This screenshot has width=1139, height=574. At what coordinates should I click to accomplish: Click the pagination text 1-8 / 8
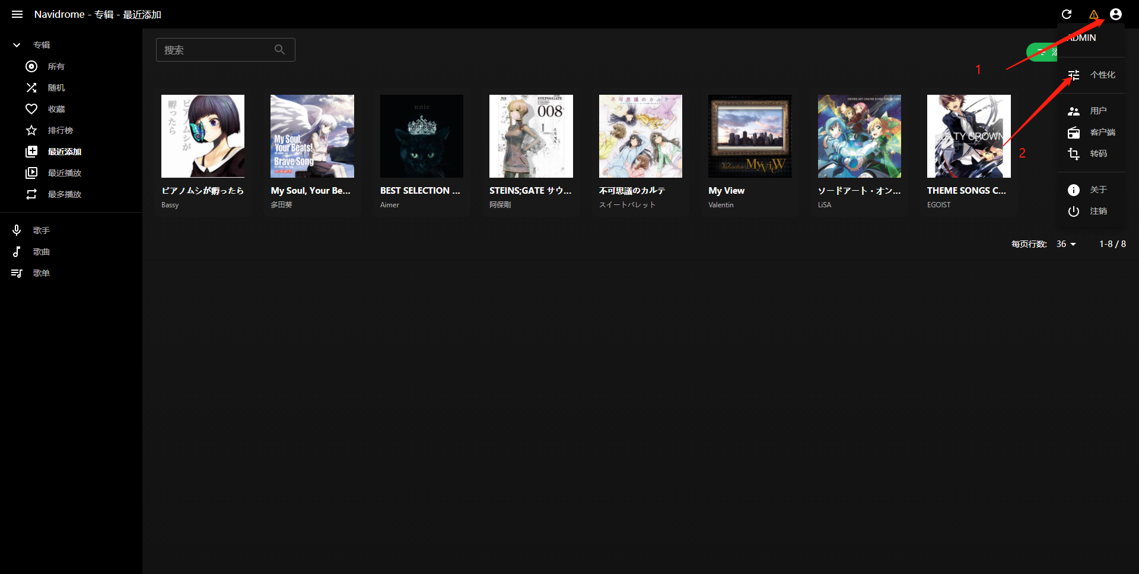point(1113,244)
